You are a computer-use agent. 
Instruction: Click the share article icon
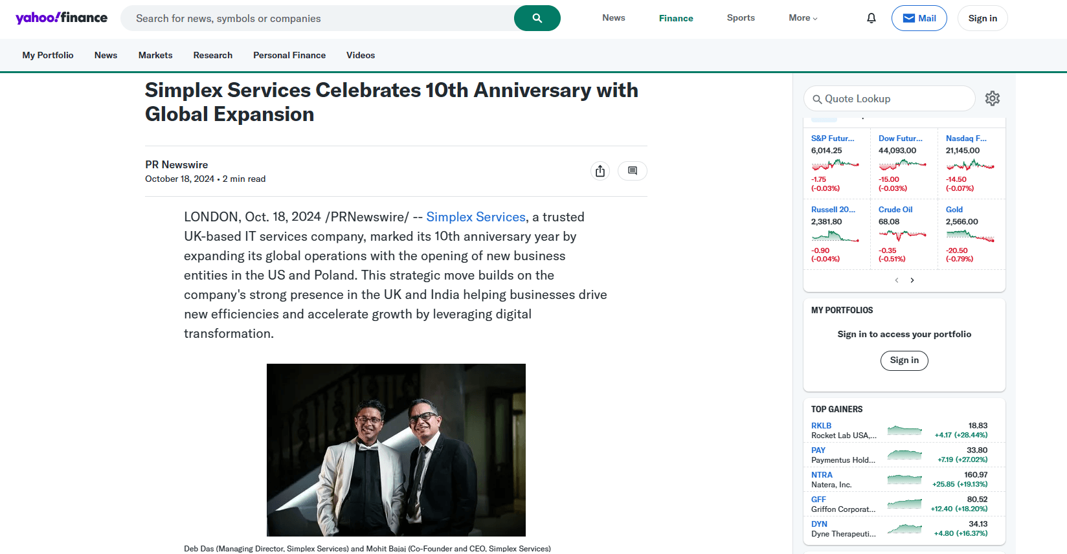(x=600, y=171)
